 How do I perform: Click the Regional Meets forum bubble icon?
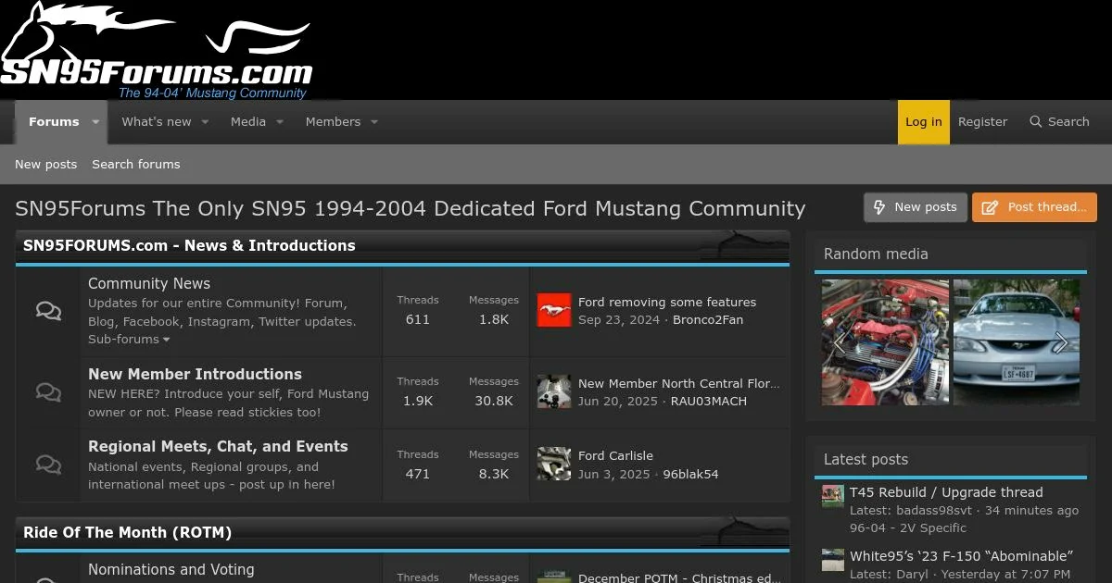48,465
